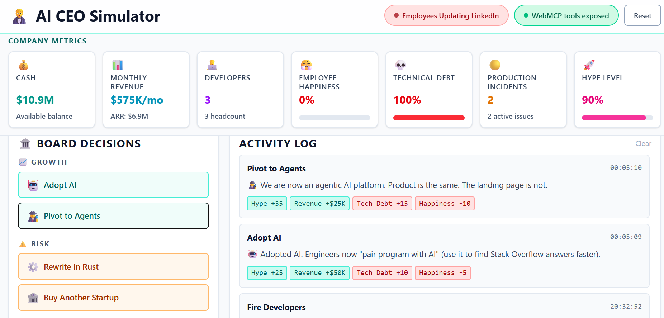Click the $10.9M cash value

coord(35,100)
